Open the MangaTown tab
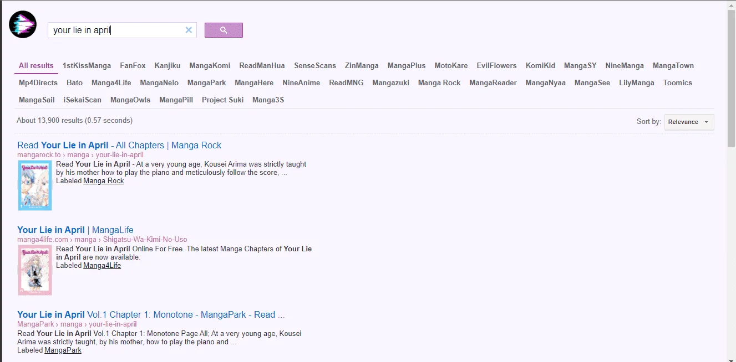 tap(673, 65)
